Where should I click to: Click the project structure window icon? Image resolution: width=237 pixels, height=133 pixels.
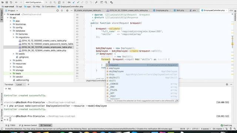coord(101,2)
